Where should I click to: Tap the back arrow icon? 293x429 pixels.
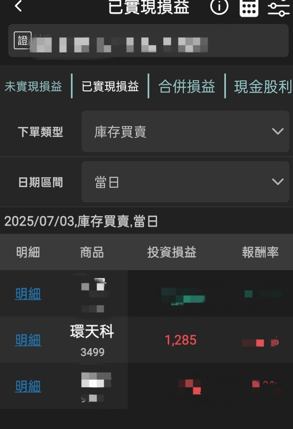pyautogui.click(x=18, y=5)
